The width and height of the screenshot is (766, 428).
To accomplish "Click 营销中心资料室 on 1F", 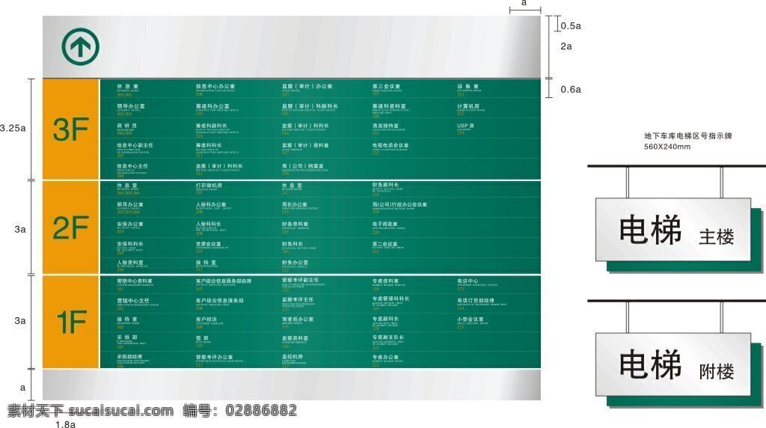I will click(x=135, y=281).
